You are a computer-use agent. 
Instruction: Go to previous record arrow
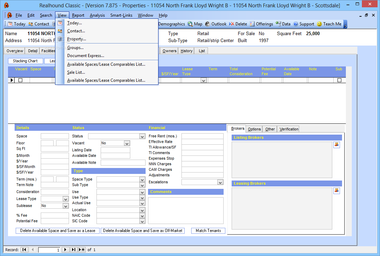[x=33, y=250]
